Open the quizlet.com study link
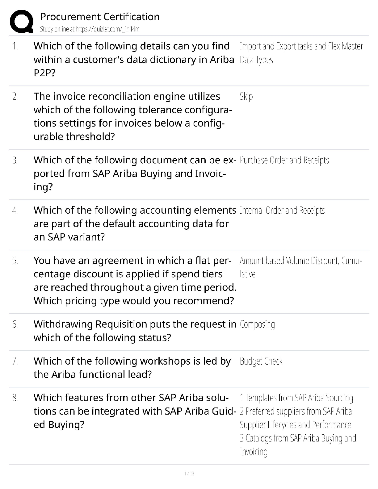Screen dimensions: 378x489 [x=90, y=29]
